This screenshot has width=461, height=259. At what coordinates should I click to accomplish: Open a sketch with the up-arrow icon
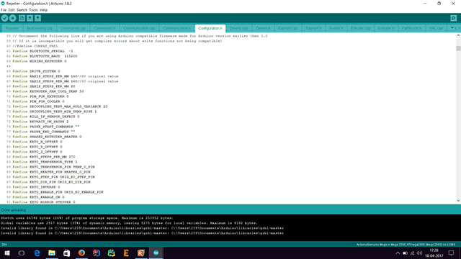pos(30,18)
